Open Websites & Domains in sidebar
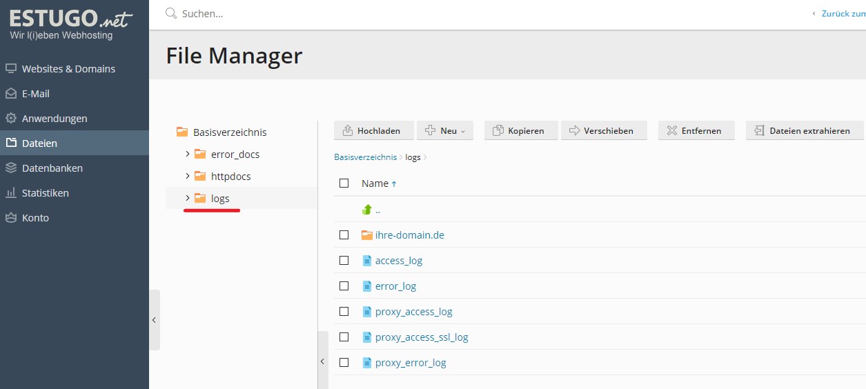Image resolution: width=866 pixels, height=389 pixels. (68, 69)
